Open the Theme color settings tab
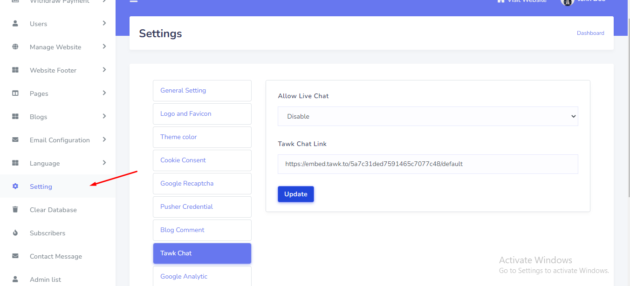 202,137
